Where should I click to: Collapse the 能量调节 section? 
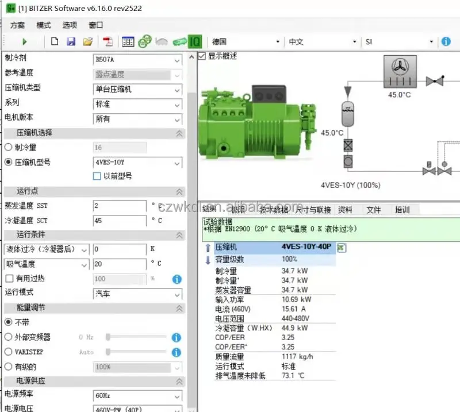[179, 308]
